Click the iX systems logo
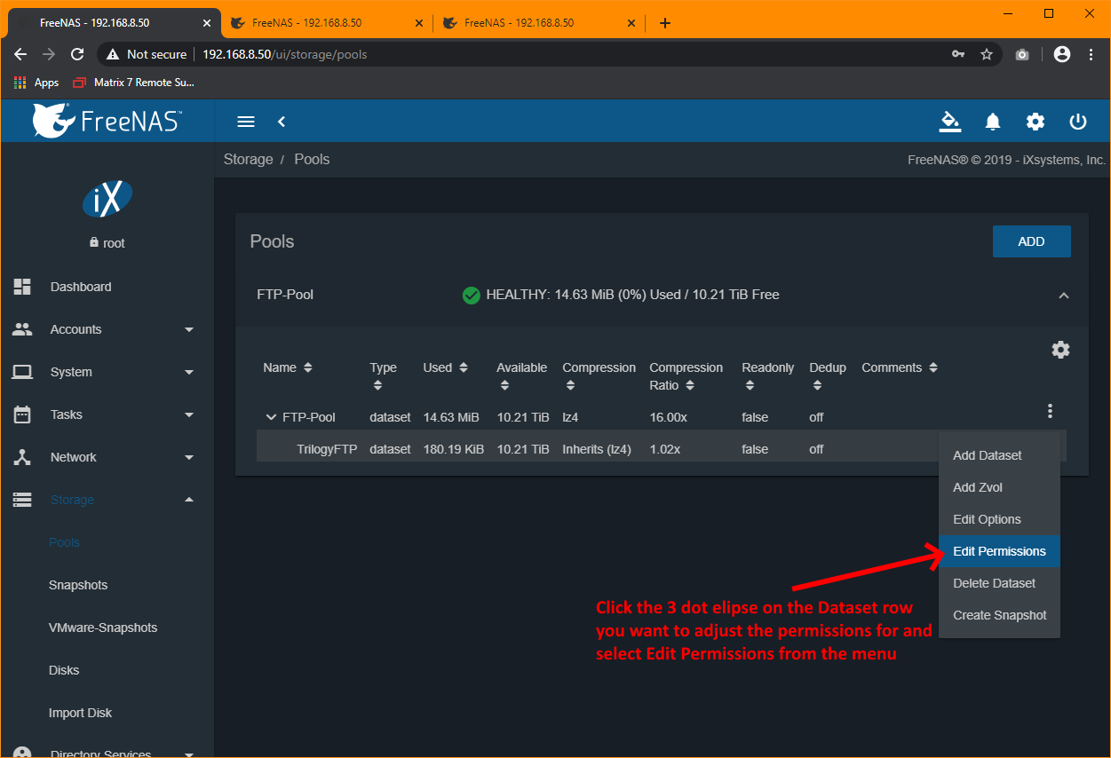 coord(107,199)
